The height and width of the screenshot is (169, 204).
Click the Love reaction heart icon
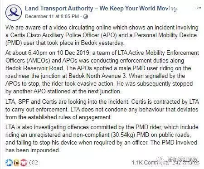tap(24, 162)
